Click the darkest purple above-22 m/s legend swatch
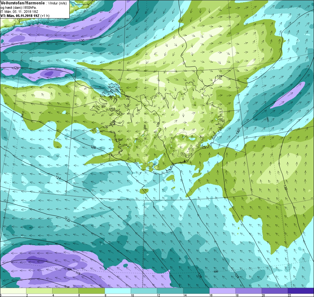 301,291
